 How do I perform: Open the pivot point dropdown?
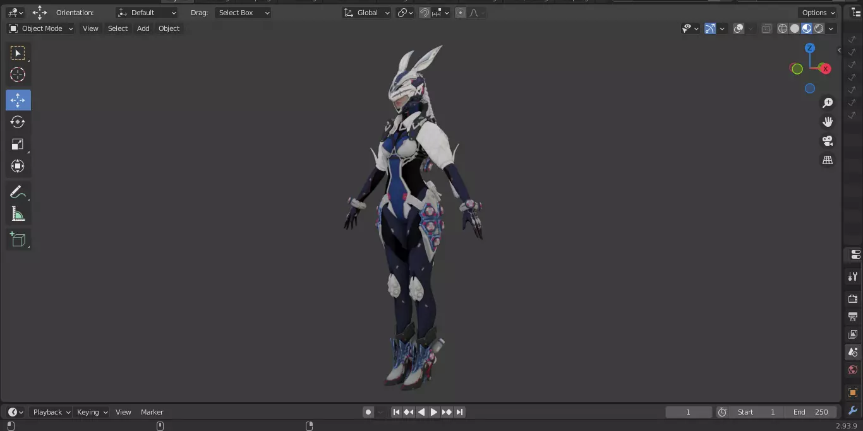405,13
